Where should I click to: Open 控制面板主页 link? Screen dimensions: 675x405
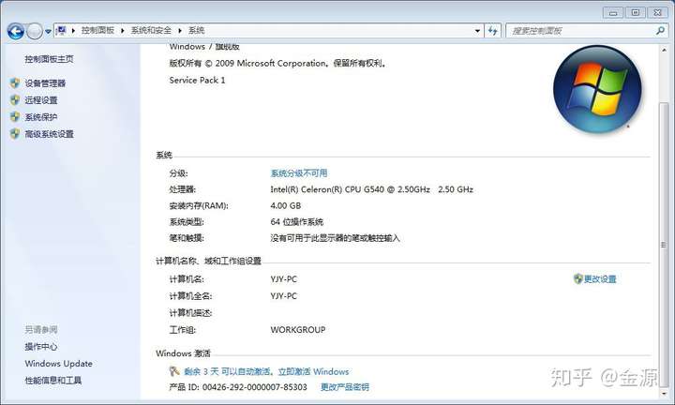click(x=49, y=59)
